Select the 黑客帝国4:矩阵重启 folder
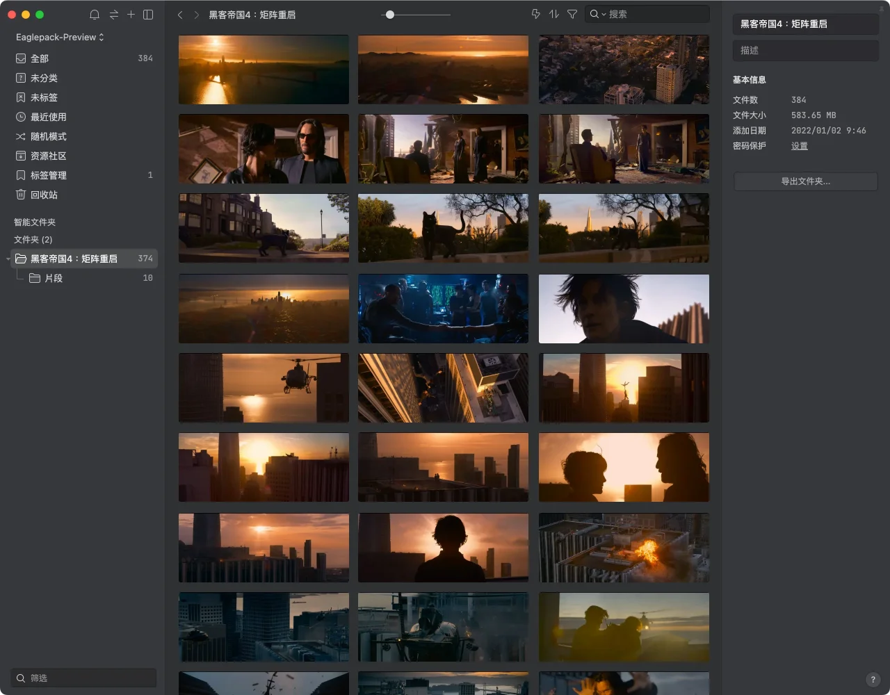 pyautogui.click(x=84, y=259)
